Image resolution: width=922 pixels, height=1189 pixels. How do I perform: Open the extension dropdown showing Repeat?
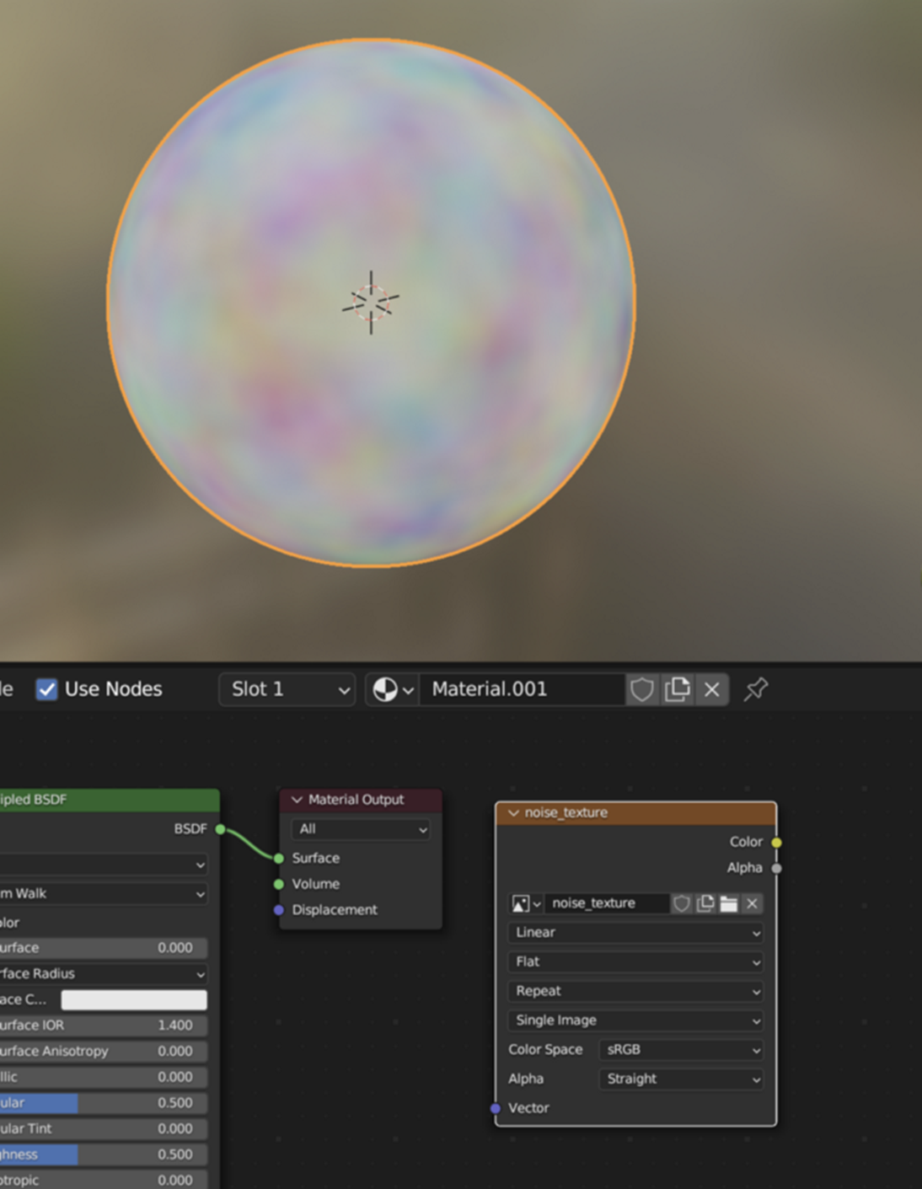(x=635, y=991)
